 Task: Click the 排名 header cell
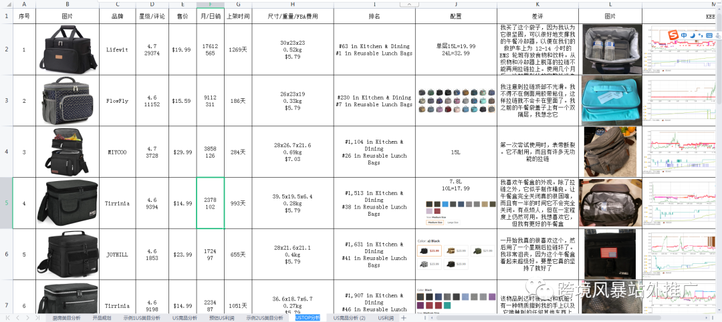point(374,16)
